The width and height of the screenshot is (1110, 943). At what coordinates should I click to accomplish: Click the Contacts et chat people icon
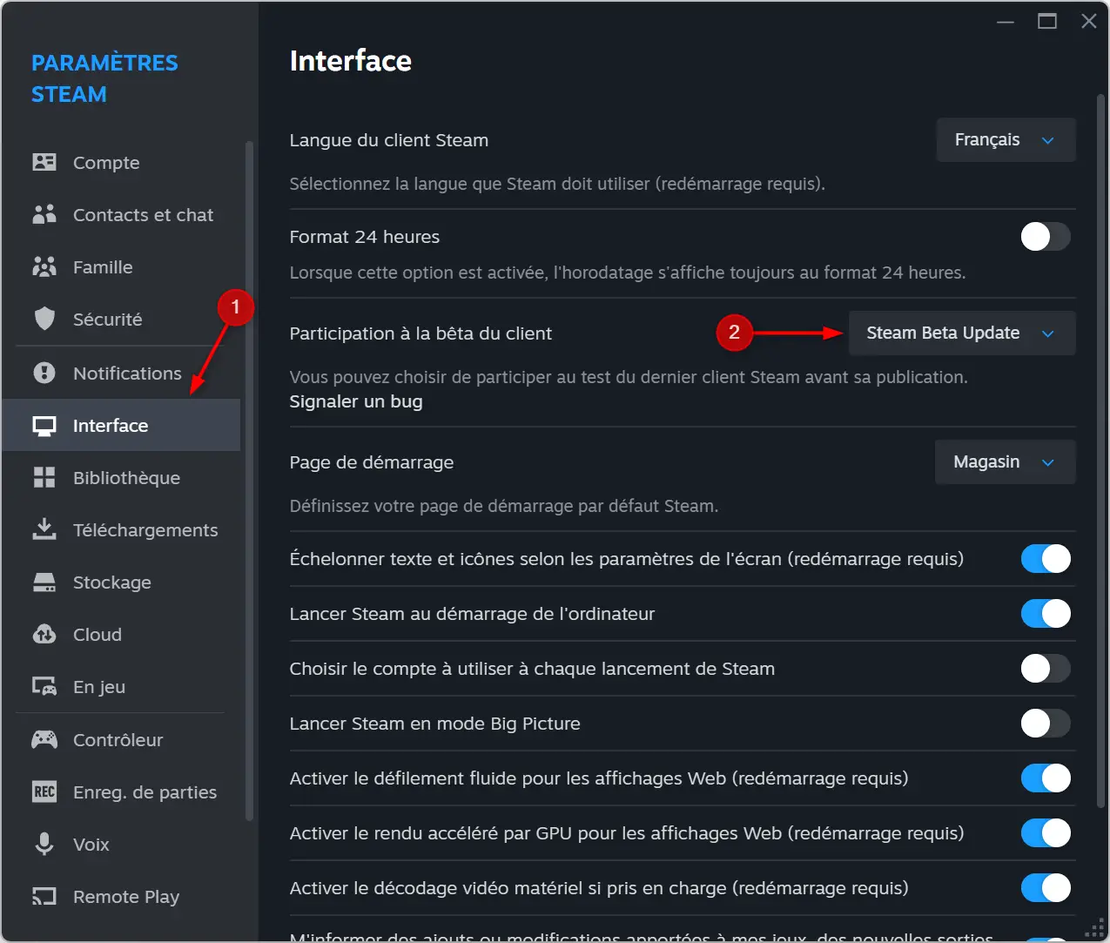click(44, 214)
